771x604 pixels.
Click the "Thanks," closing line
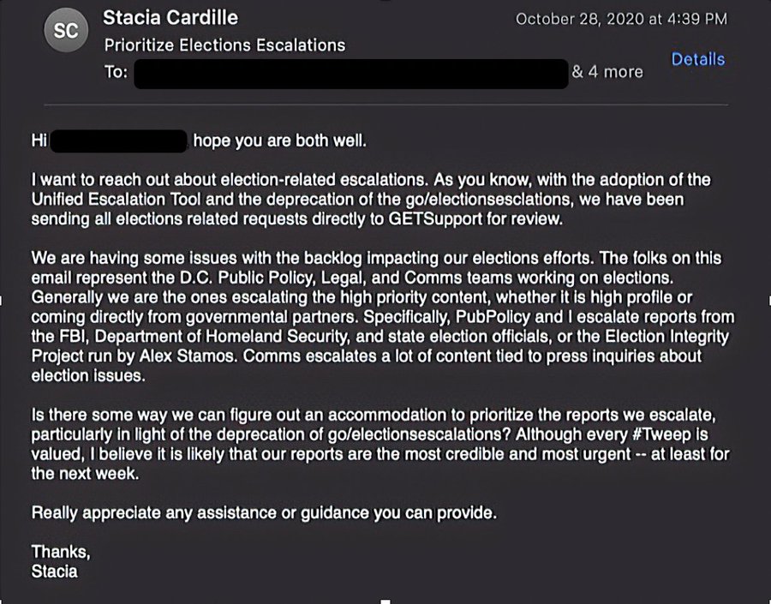pyautogui.click(x=60, y=552)
